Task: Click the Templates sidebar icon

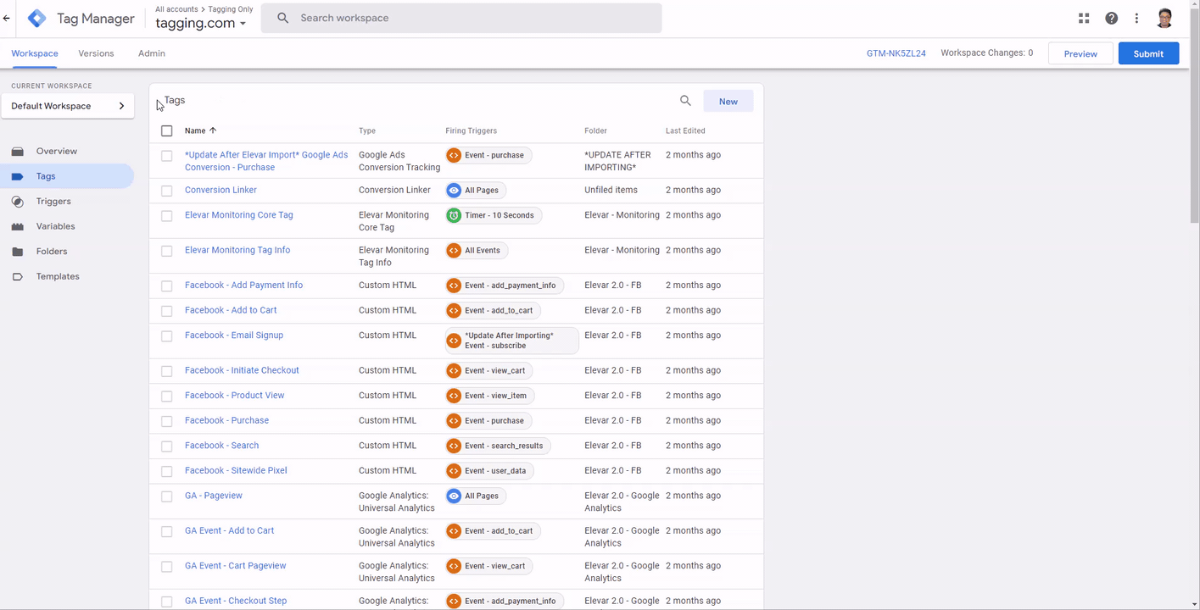Action: pos(17,276)
